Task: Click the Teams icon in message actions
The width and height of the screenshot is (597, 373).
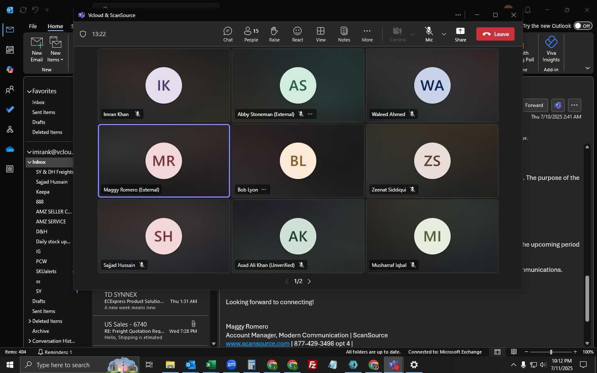Action: point(558,105)
